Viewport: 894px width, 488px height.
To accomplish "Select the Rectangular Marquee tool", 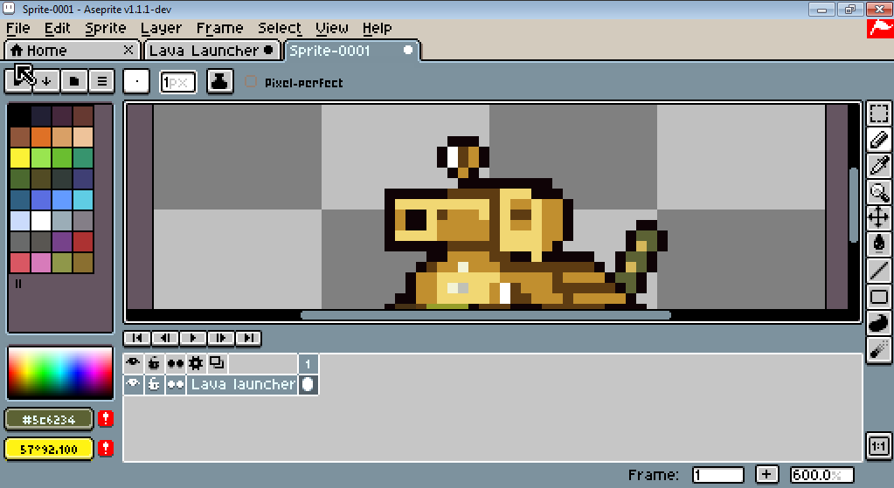I will (878, 113).
